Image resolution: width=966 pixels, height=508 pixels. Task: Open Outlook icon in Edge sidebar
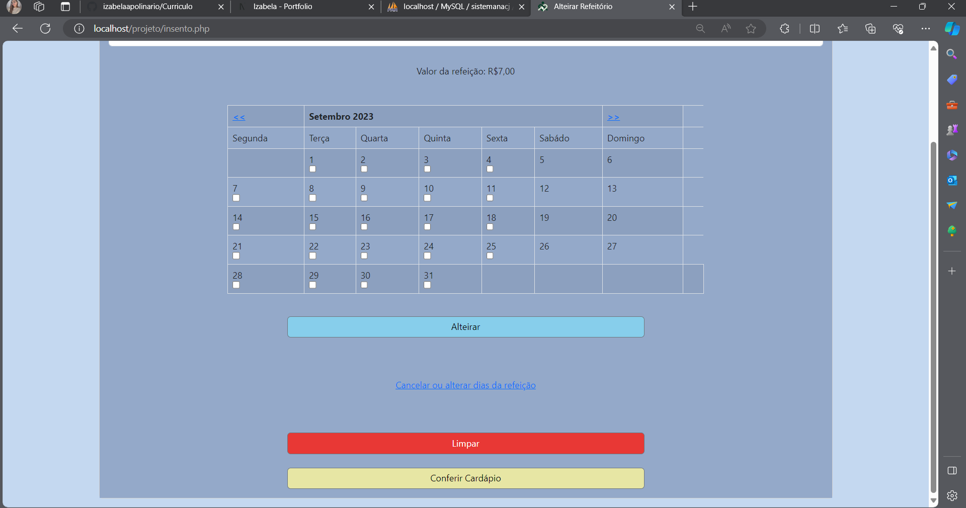click(x=951, y=180)
